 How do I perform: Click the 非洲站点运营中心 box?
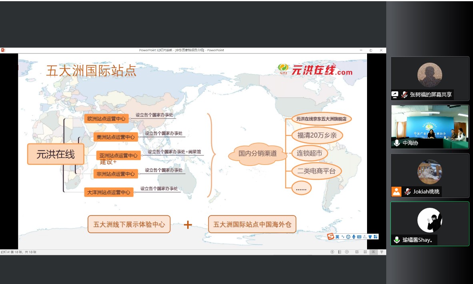116,174
